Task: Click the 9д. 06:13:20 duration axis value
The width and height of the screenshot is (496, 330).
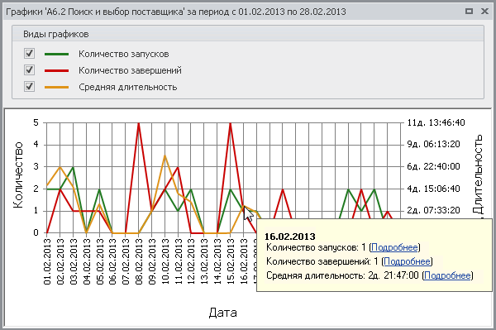Action: [433, 144]
